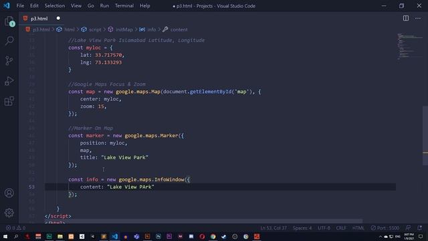
Task: Place cursor on 'lng: 73.133293' line
Action: (101, 62)
